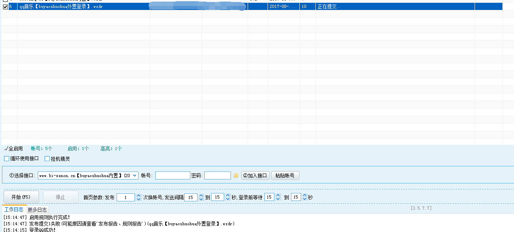Screen dimensions: 514x232
Task: Click the 开始(F5) button
Action: coord(21,197)
